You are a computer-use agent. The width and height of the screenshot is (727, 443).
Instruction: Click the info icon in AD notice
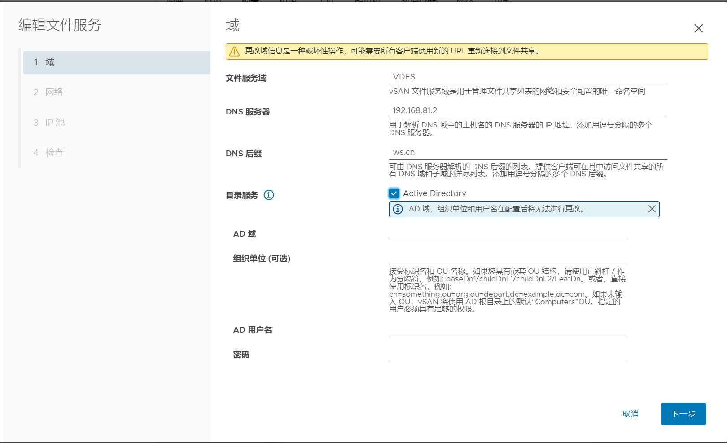[398, 209]
